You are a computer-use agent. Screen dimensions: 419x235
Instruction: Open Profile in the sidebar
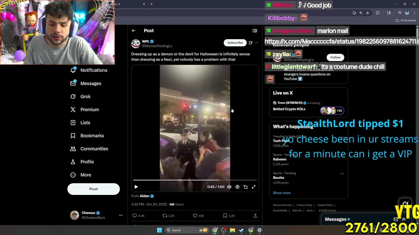tap(82, 162)
